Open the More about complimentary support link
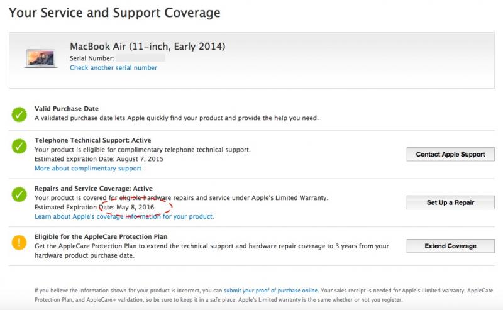Image resolution: width=503 pixels, height=310 pixels. click(x=88, y=168)
